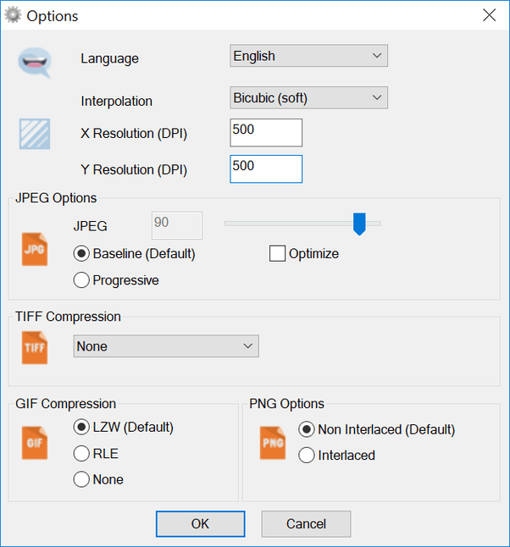Click the X Resolution (DPI) label
The width and height of the screenshot is (510, 547).
pos(134,133)
